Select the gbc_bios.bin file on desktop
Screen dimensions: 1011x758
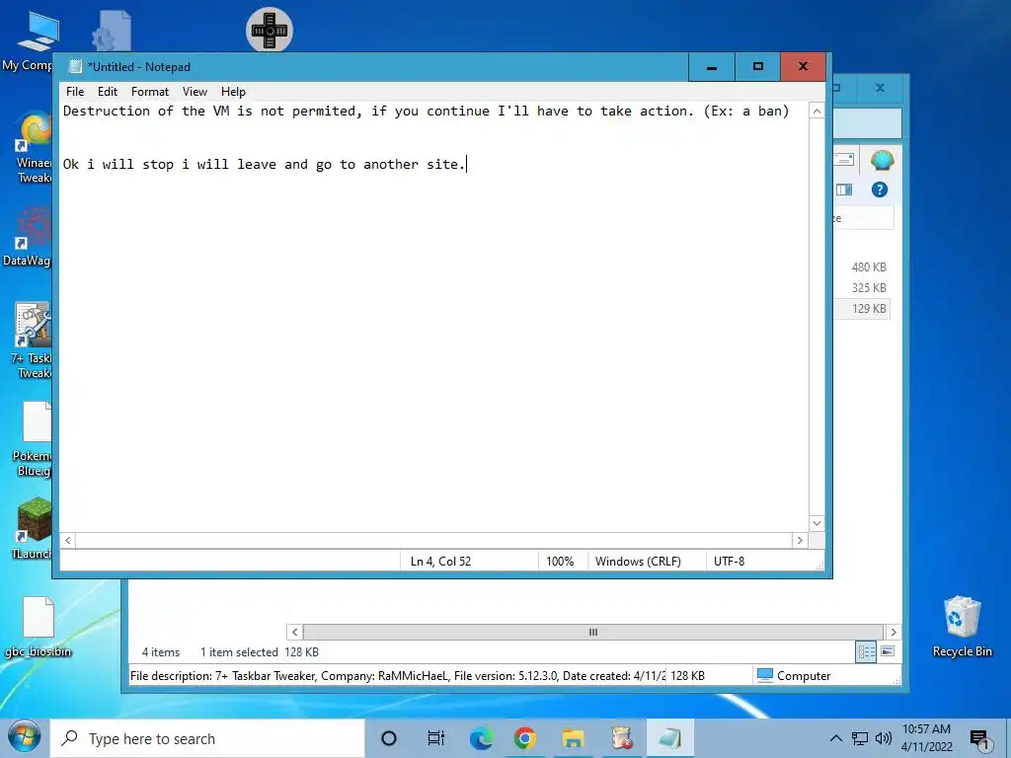pos(39,627)
